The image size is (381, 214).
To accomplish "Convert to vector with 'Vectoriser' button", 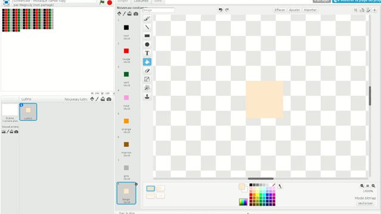I will (x=366, y=203).
